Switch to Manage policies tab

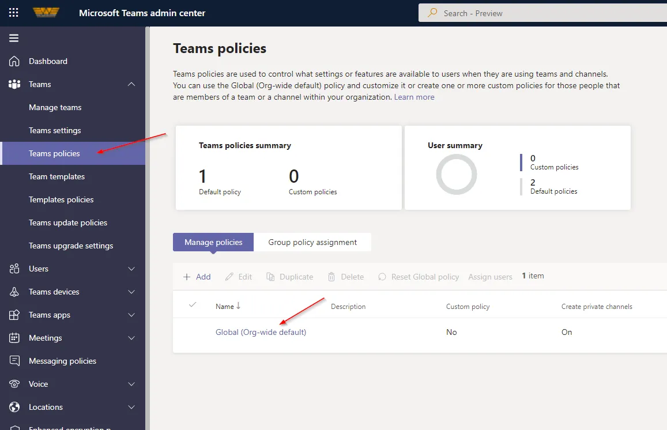click(213, 242)
